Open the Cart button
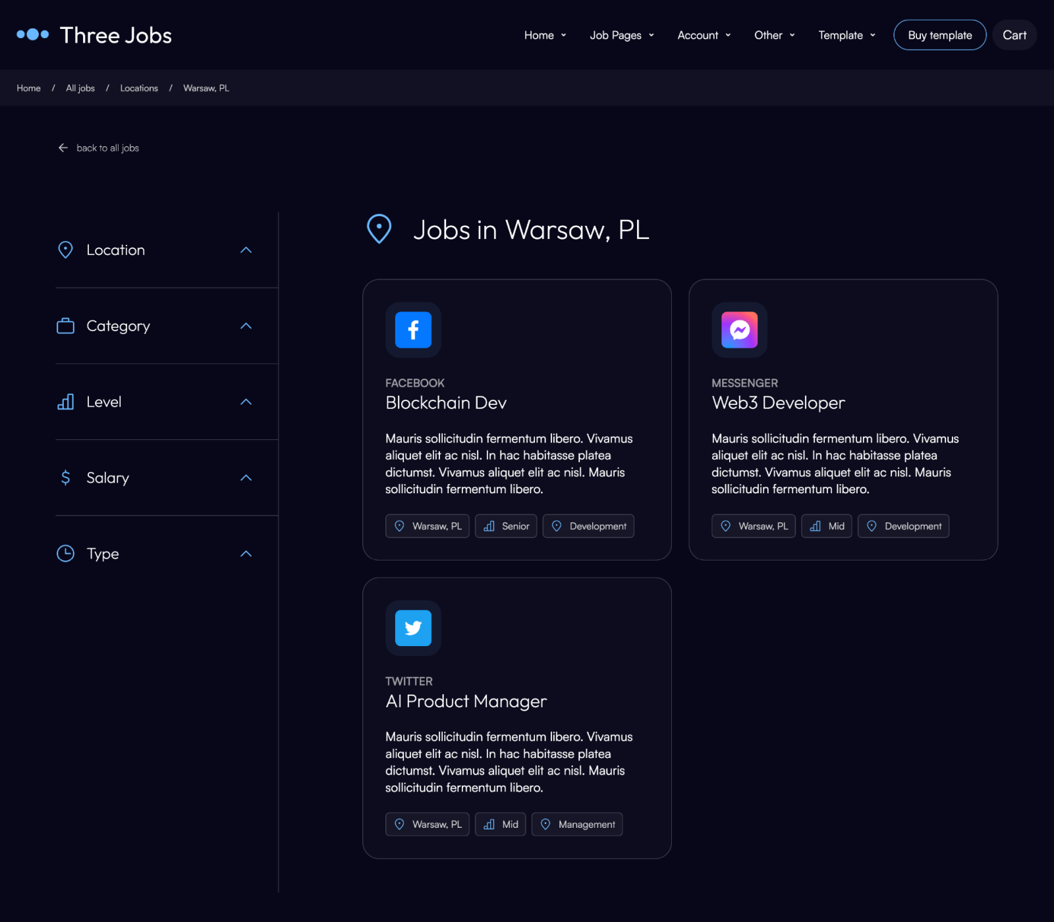1054x922 pixels. click(1014, 35)
